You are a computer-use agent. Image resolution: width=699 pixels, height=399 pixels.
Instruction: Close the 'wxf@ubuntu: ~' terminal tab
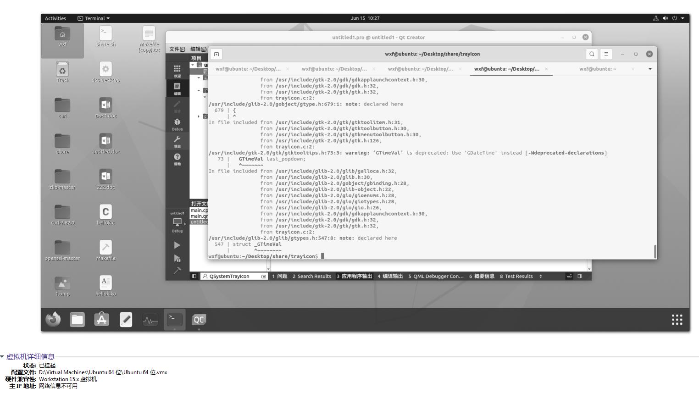[633, 69]
